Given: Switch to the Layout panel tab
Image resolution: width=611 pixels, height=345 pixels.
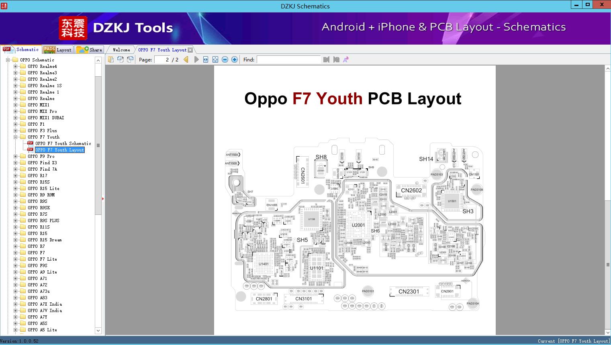Looking at the screenshot, I should pyautogui.click(x=57, y=50).
